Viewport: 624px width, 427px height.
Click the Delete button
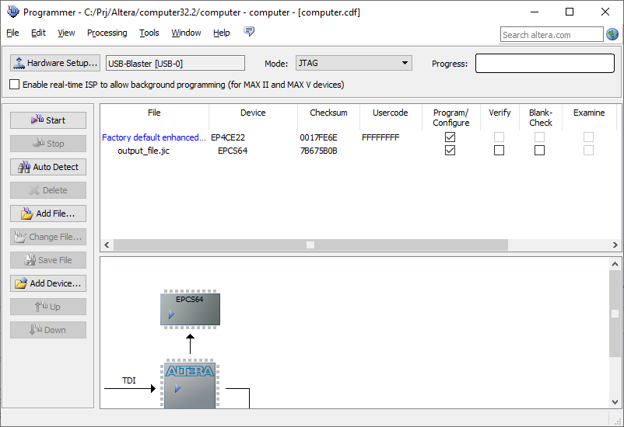tap(48, 190)
